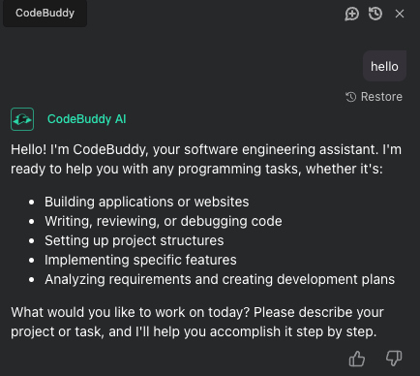
Task: Click the green CodeBuddy avatar logo
Action: 22,119
